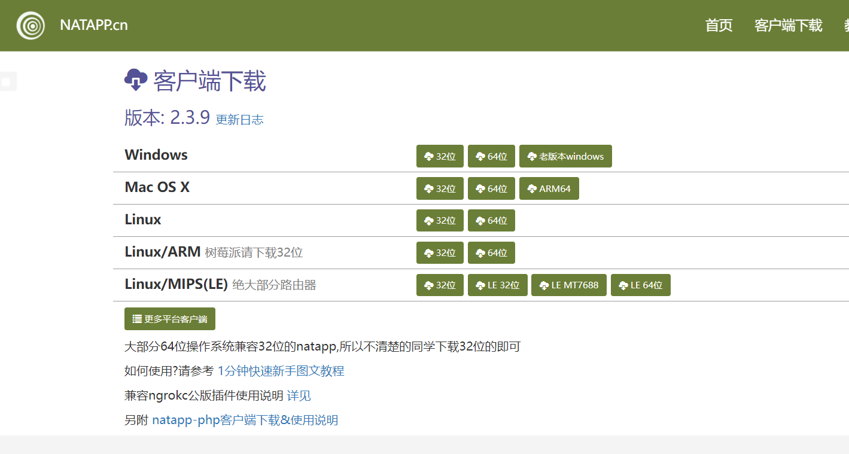Download Windows 32位 client

[440, 156]
